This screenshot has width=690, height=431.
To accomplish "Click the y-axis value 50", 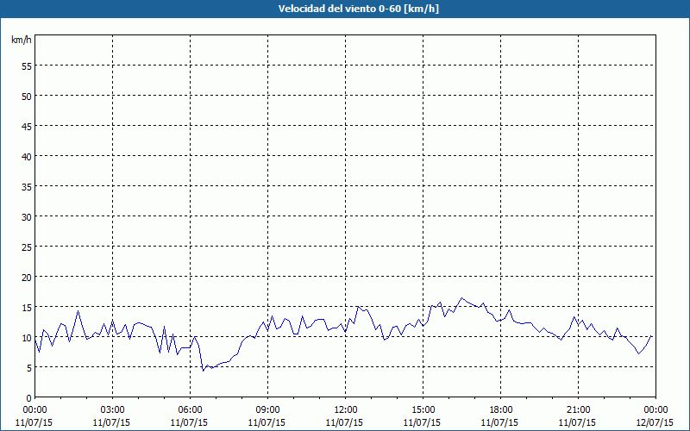I will click(x=27, y=96).
